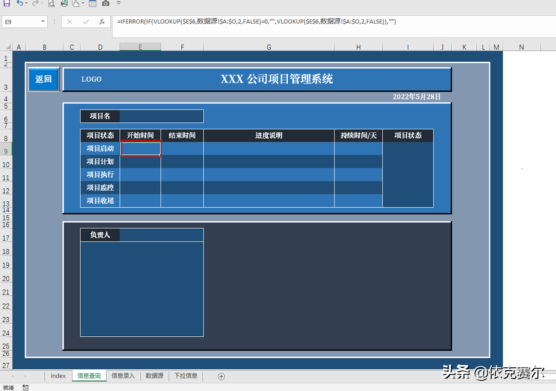
Task: Open Customize Quick Access Toolbar dropdown
Action: coord(119,3)
